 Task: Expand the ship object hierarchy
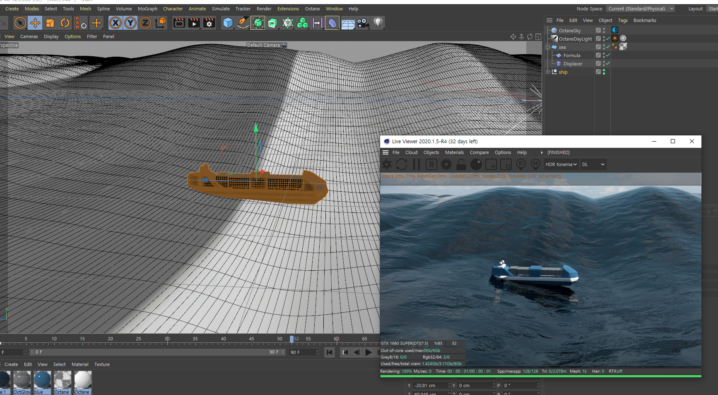coord(548,72)
